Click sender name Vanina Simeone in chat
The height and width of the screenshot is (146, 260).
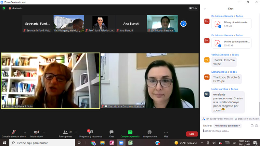(x=220, y=55)
